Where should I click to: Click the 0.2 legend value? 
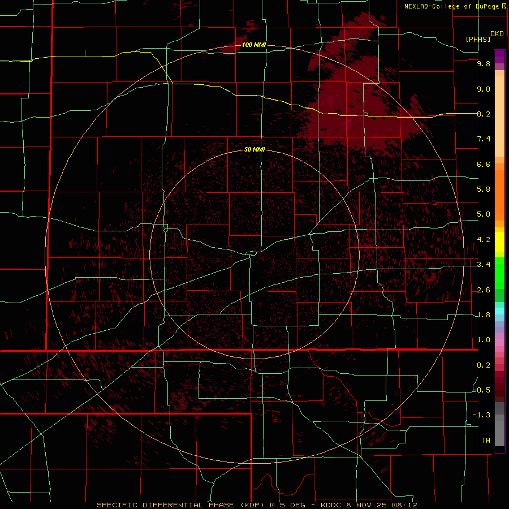484,365
